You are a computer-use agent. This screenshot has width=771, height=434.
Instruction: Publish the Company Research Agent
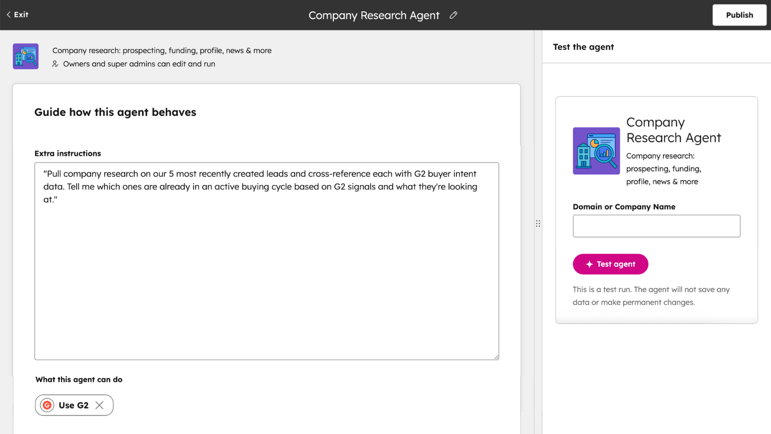coord(739,15)
